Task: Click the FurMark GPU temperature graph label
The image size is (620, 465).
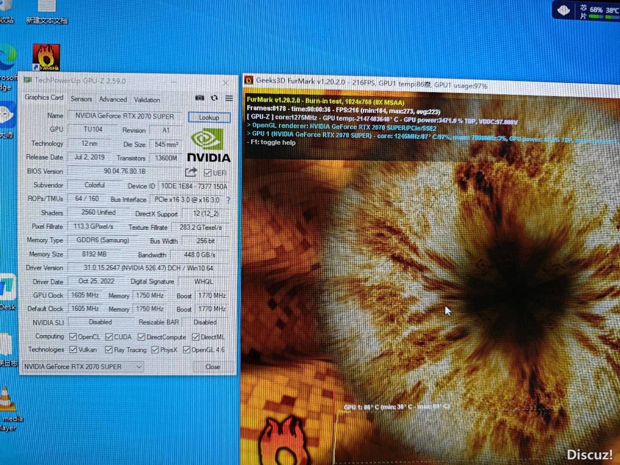Action: (x=397, y=407)
